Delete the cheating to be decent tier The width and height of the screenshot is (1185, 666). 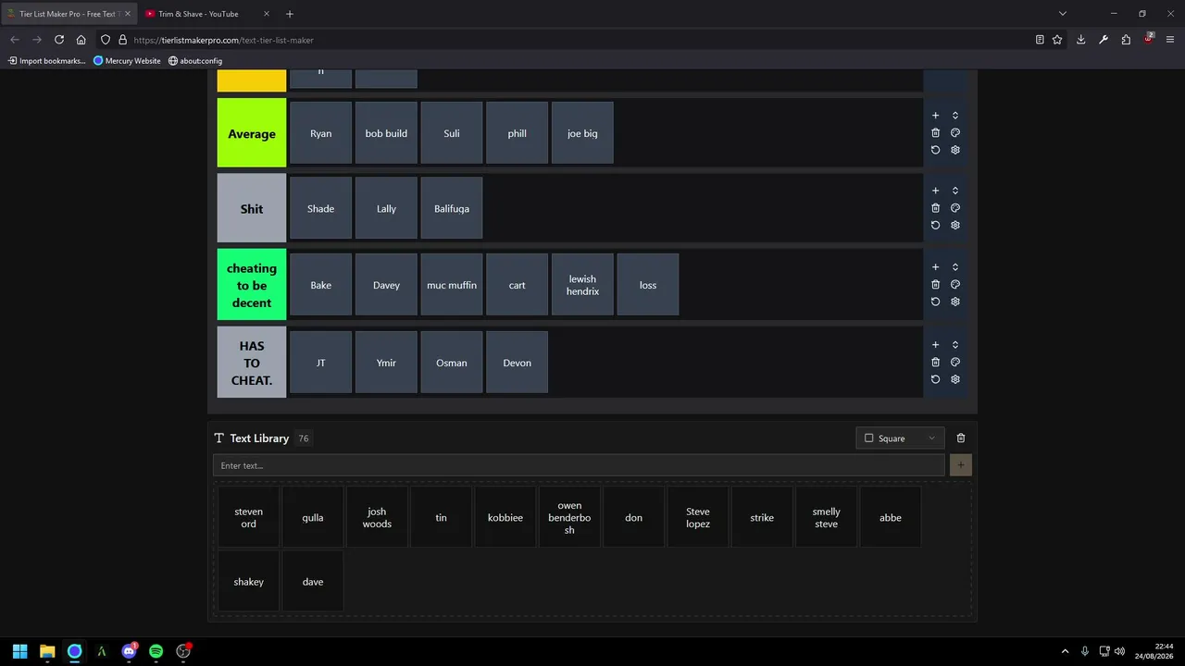(935, 284)
